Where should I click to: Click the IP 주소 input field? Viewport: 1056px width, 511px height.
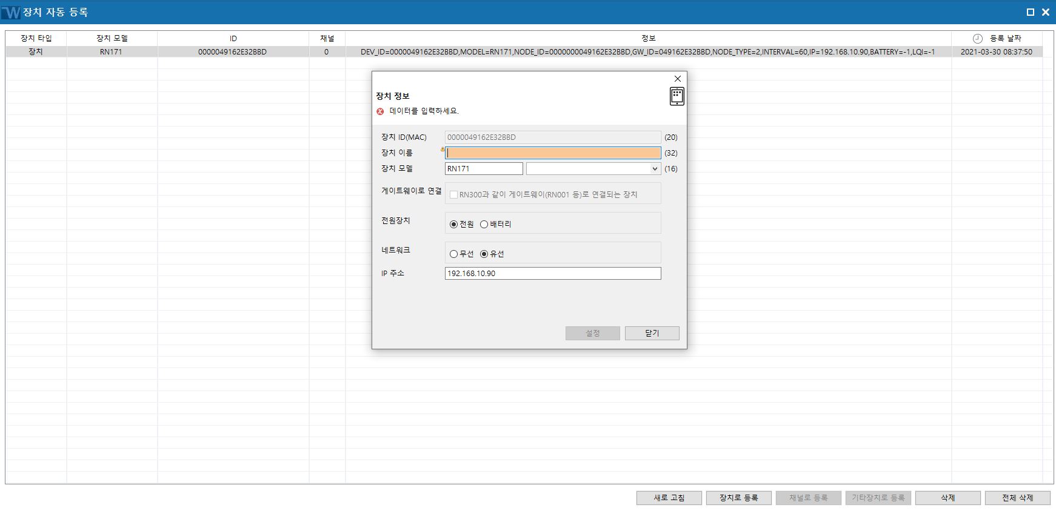[553, 274]
